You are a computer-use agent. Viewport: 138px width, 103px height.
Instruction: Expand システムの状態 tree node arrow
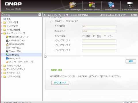pyautogui.click(x=2, y=77)
